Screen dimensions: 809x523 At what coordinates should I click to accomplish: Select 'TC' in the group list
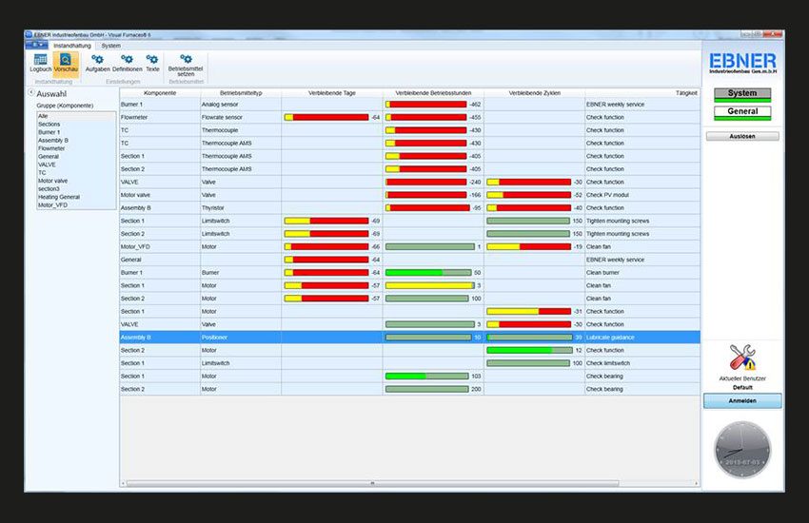[x=76, y=173]
